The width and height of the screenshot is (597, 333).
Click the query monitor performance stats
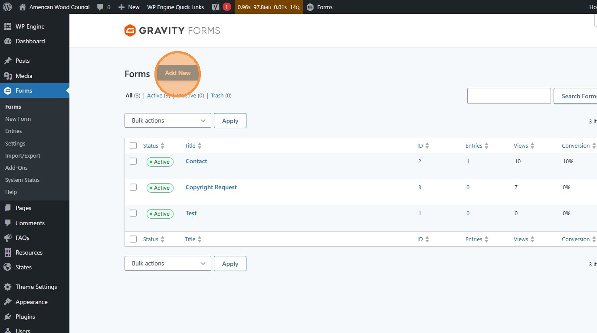269,7
